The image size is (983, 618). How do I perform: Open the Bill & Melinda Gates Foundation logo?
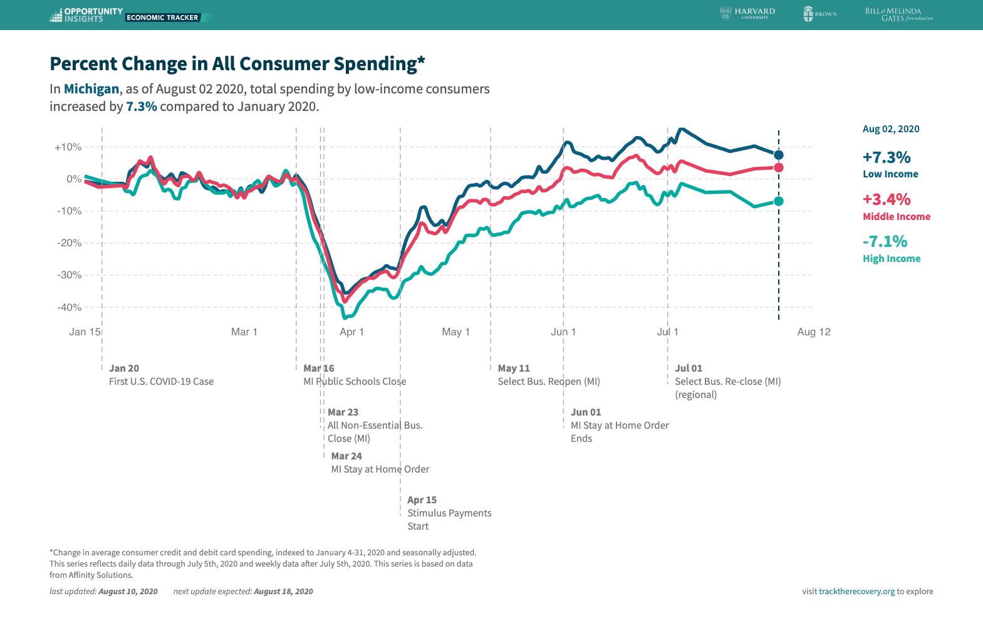pyautogui.click(x=898, y=14)
